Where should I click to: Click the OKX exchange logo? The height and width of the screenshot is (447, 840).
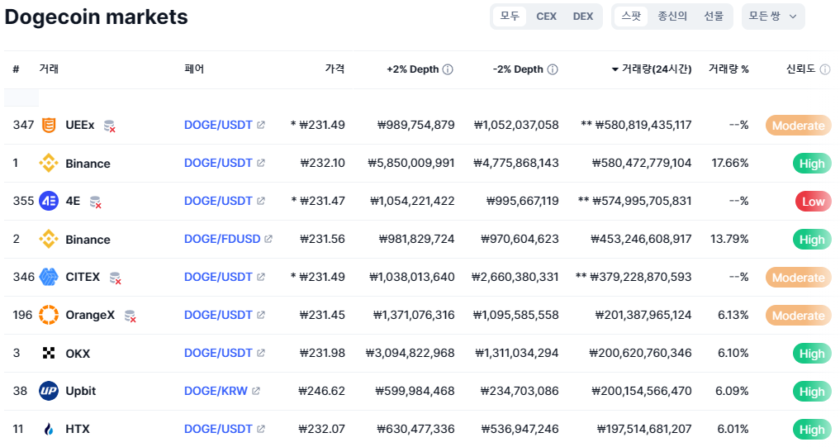click(49, 353)
